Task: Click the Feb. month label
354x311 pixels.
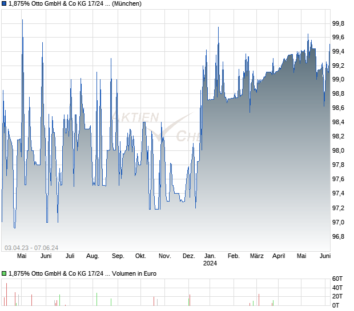Action: click(234, 256)
